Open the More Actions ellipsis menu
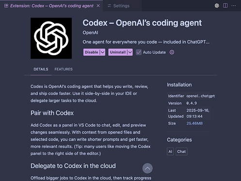Screen dimensions: 241x181 pos(234,6)
